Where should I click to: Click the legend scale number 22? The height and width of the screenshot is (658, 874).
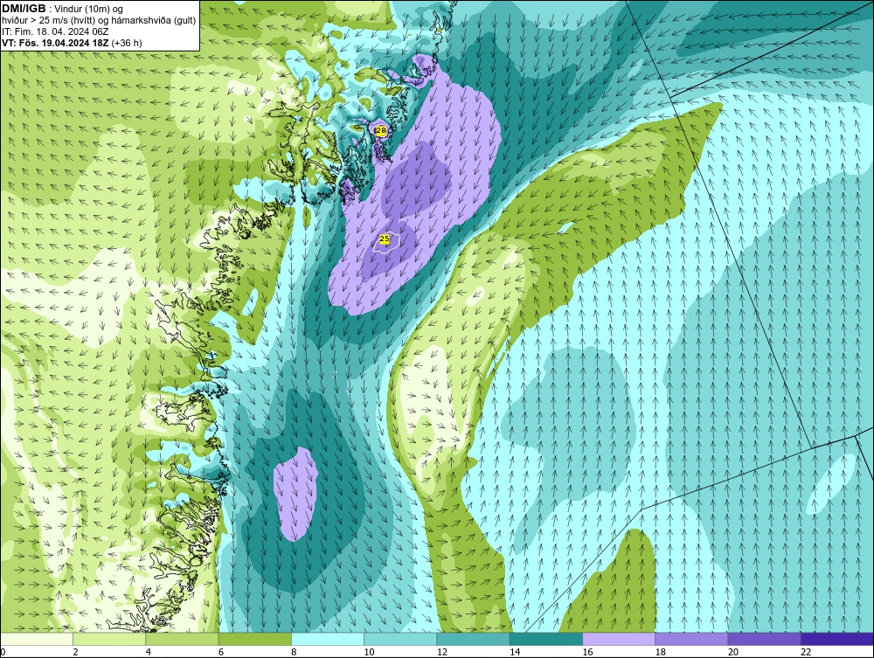point(806,652)
